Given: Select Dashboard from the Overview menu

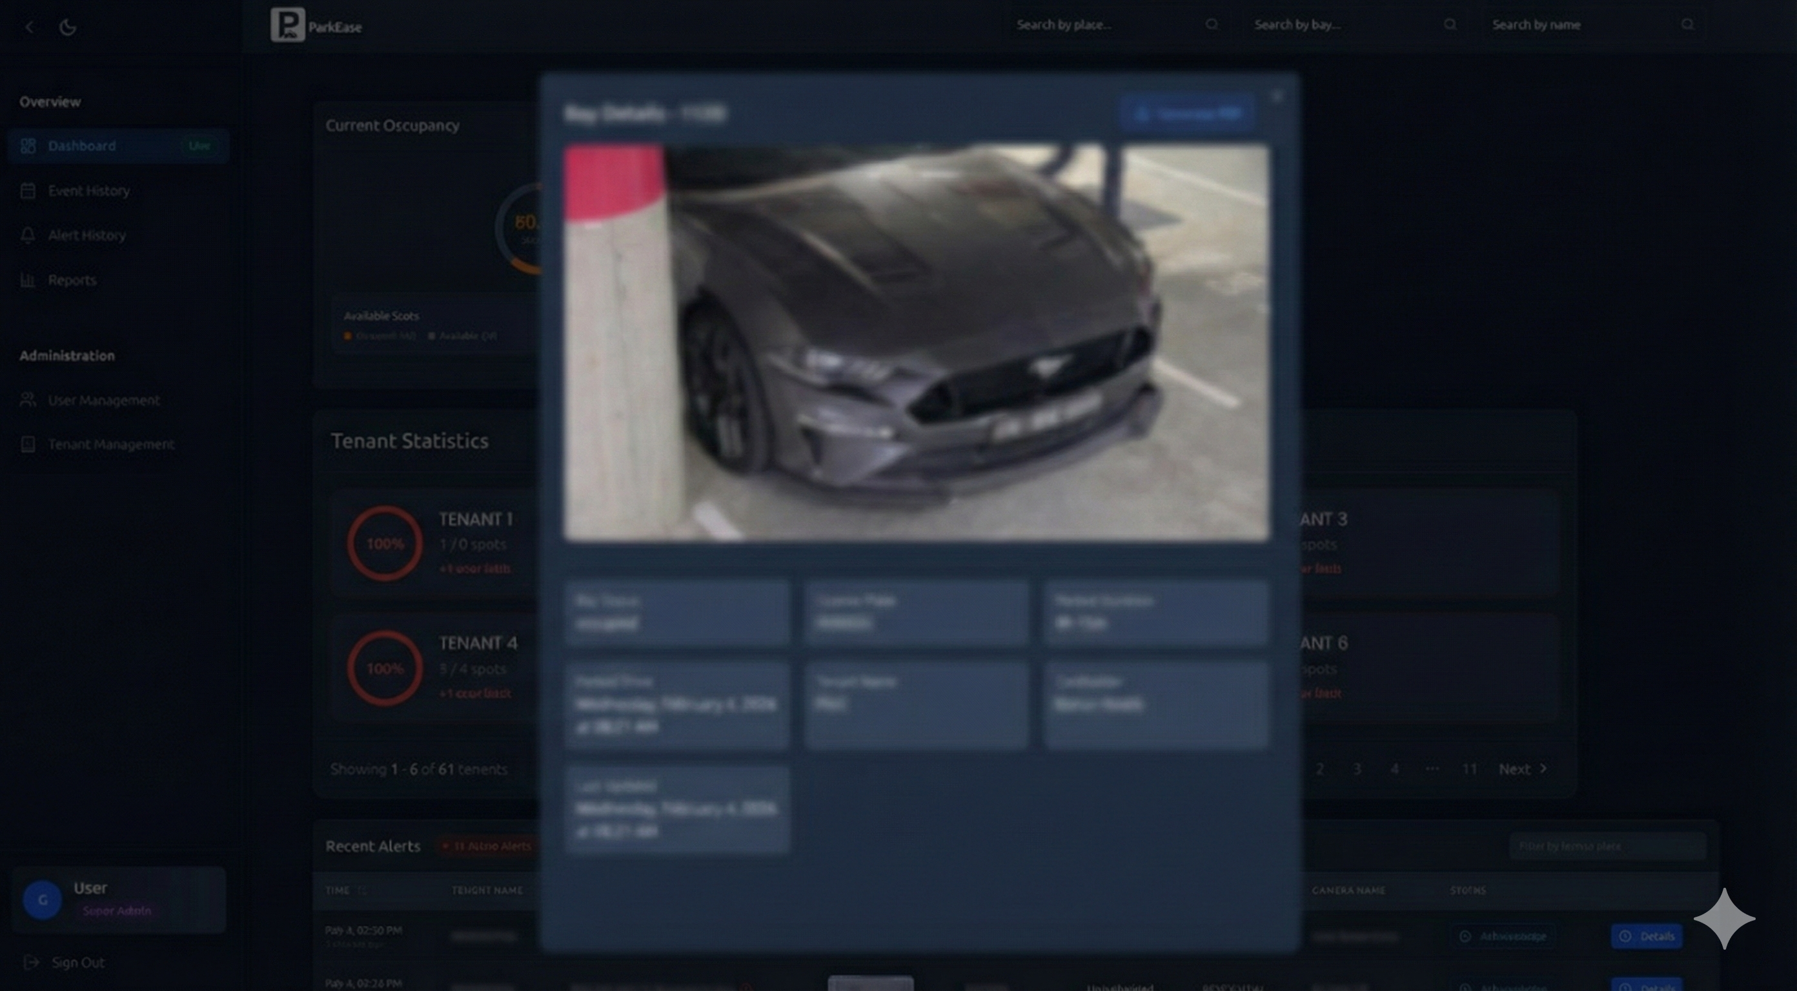Looking at the screenshot, I should pyautogui.click(x=81, y=146).
